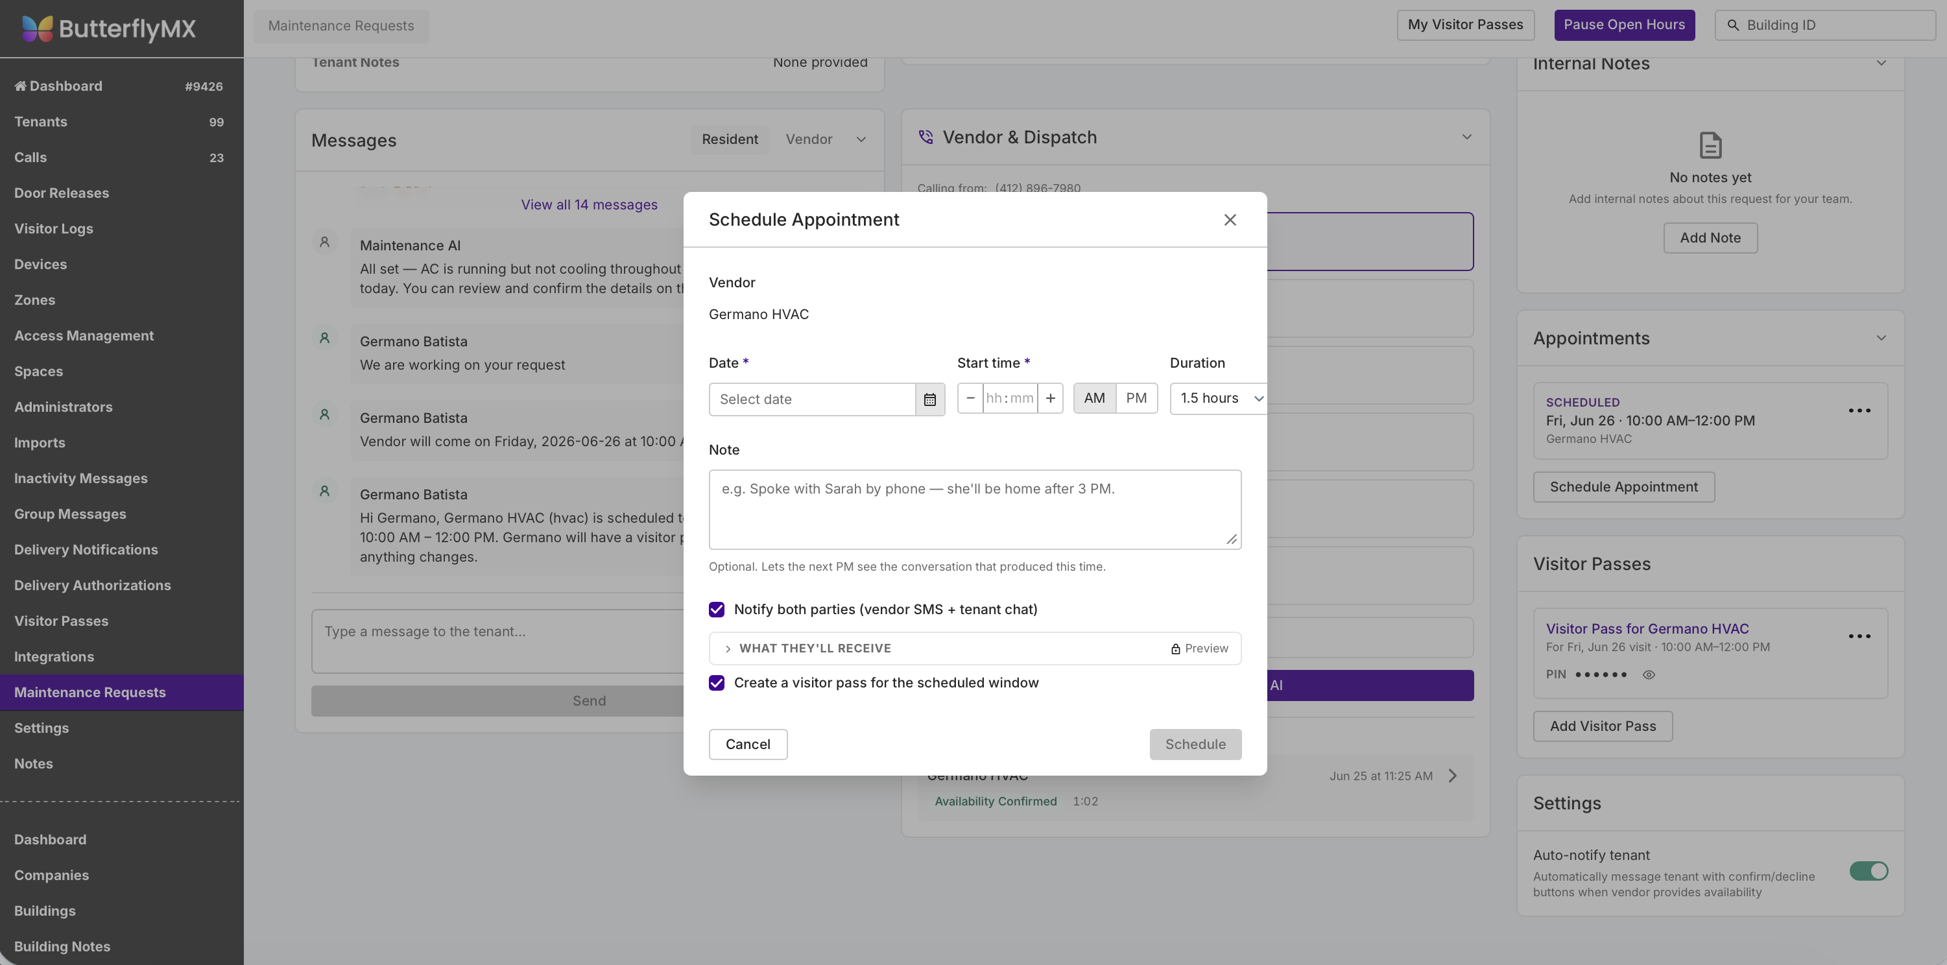Close the Schedule Appointment dialog

1230,219
